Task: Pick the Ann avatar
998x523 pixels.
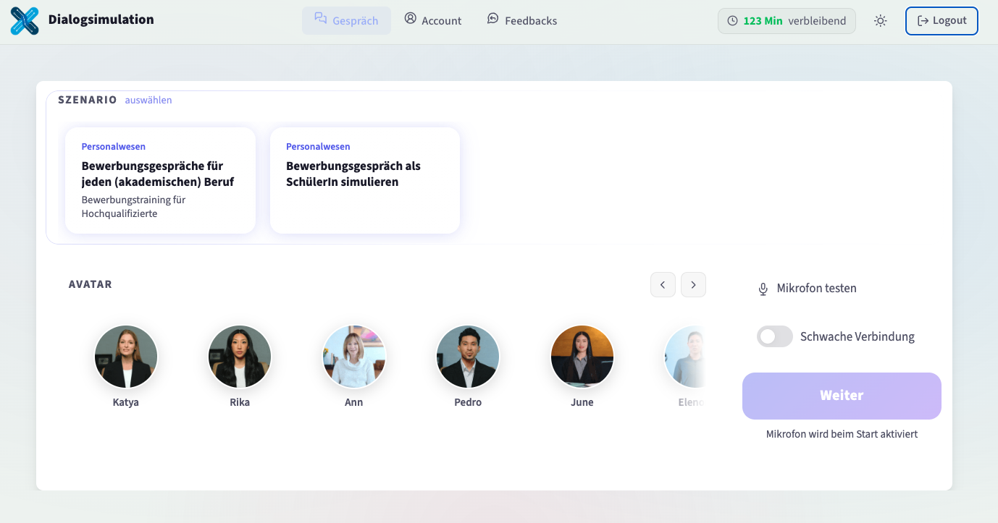Action: pyautogui.click(x=354, y=357)
